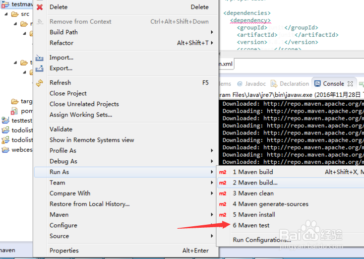The width and height of the screenshot is (364, 259).
Task: Select Assign Working Sets...
Action: (125, 115)
